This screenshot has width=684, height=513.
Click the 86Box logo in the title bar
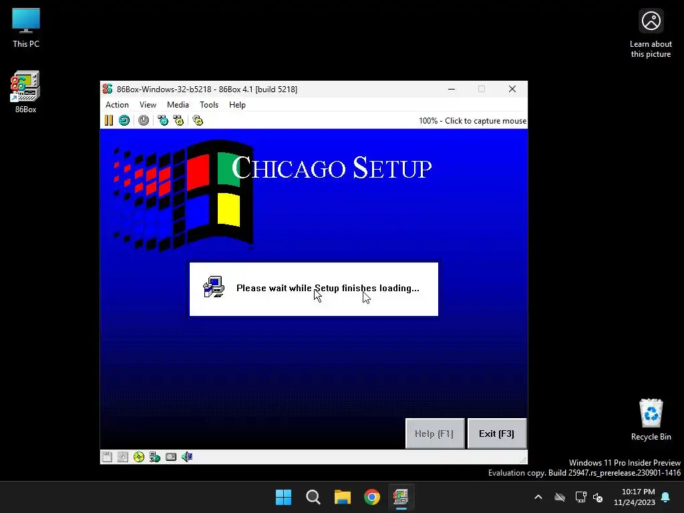[108, 89]
